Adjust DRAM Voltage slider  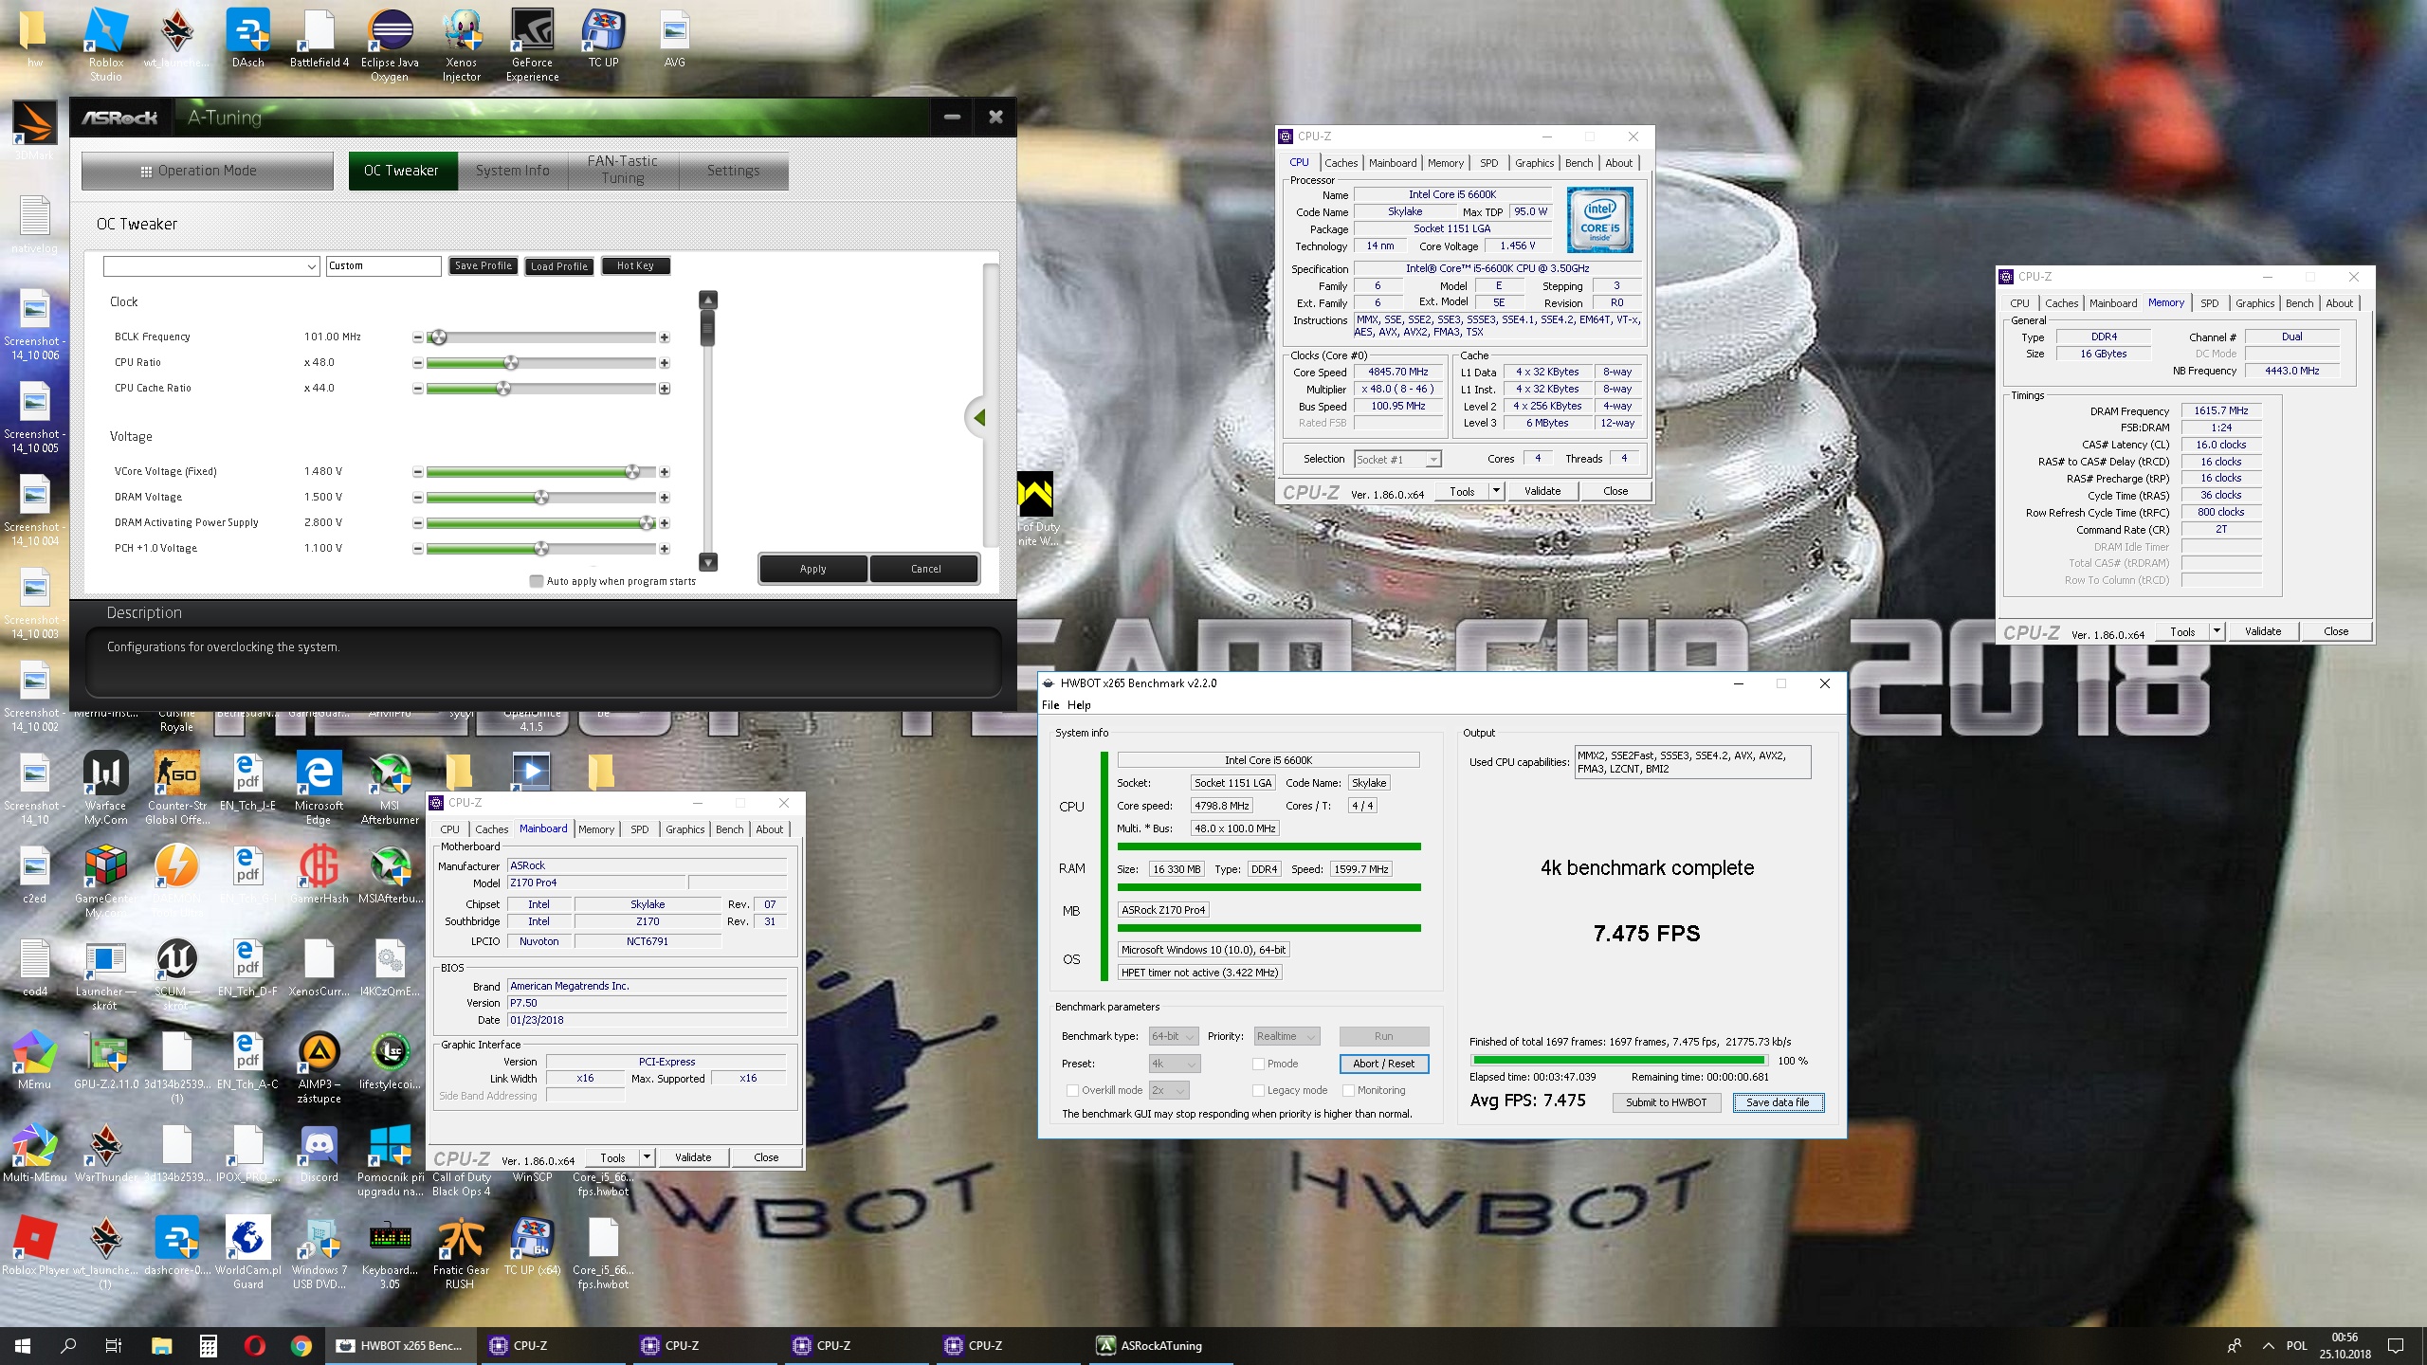541,498
